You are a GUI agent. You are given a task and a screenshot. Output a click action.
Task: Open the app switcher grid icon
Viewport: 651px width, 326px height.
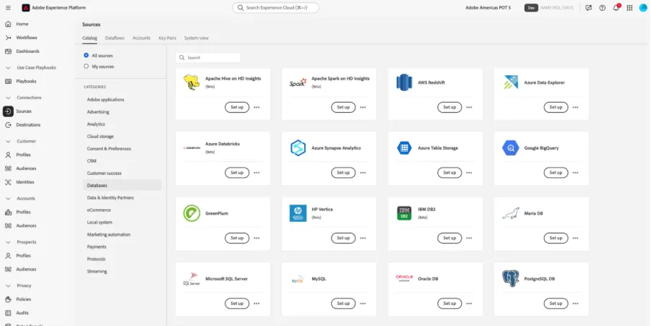tap(629, 8)
